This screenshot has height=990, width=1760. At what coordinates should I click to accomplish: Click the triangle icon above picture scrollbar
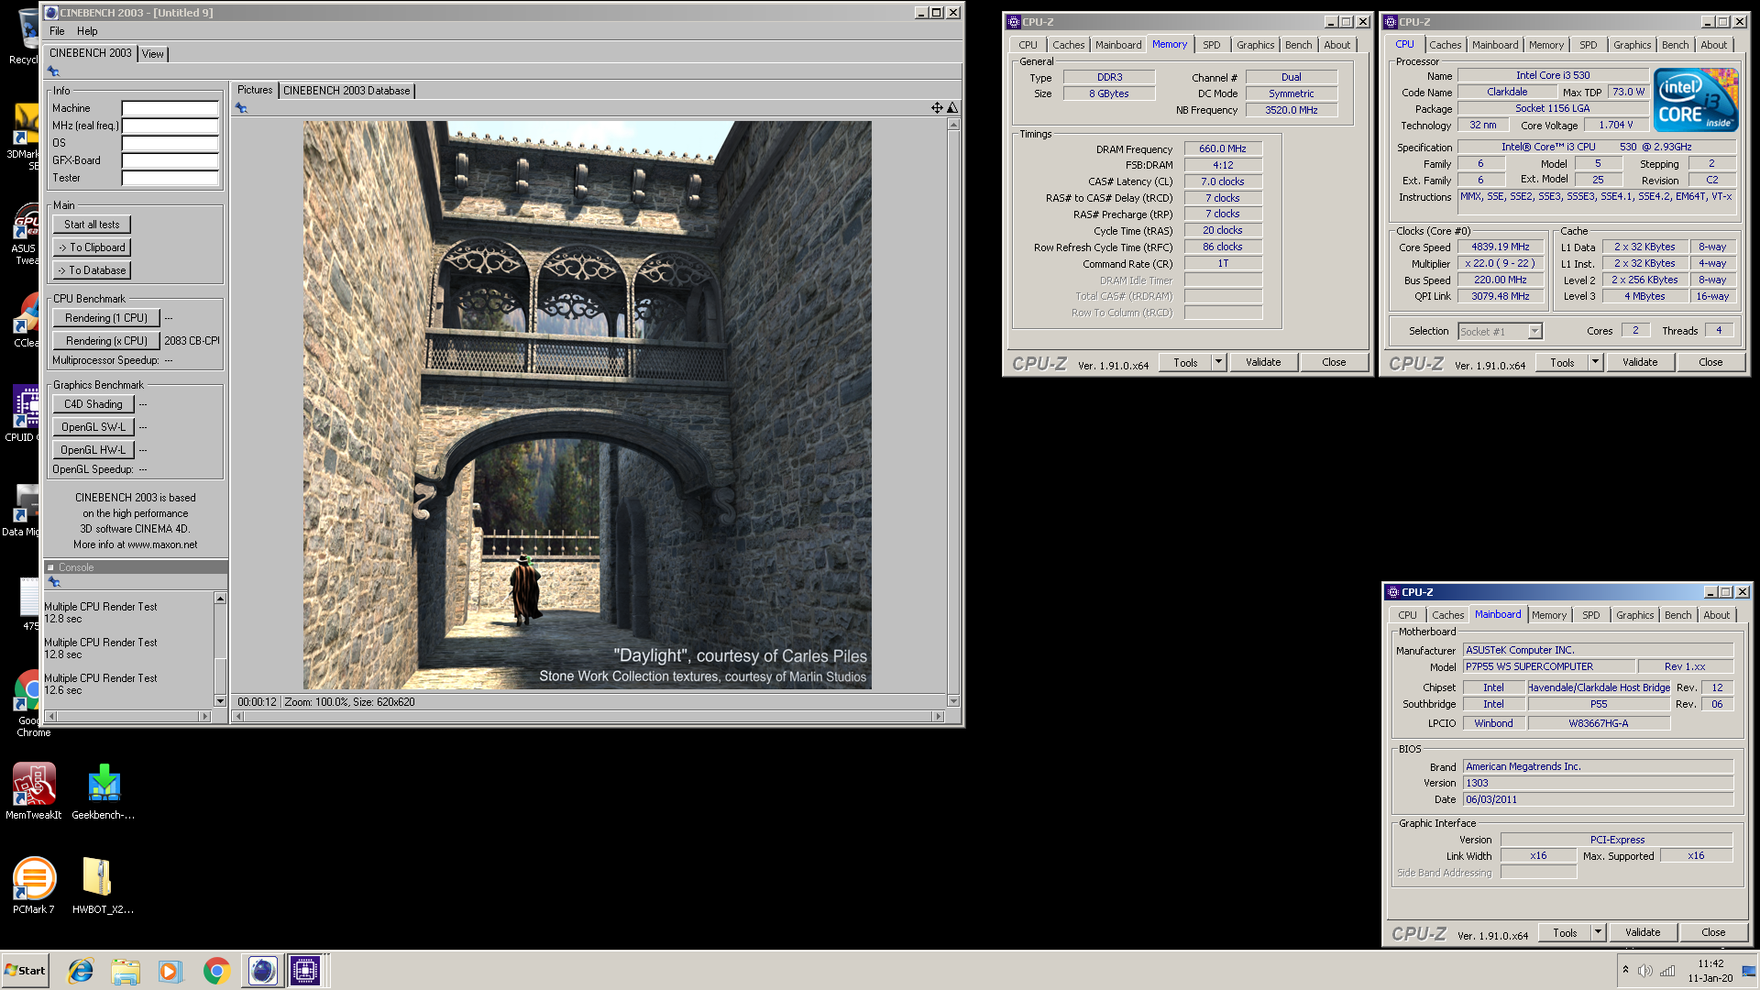click(x=952, y=108)
